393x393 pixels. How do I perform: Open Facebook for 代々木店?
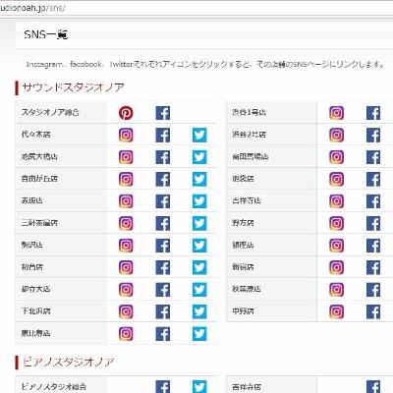coord(163,135)
